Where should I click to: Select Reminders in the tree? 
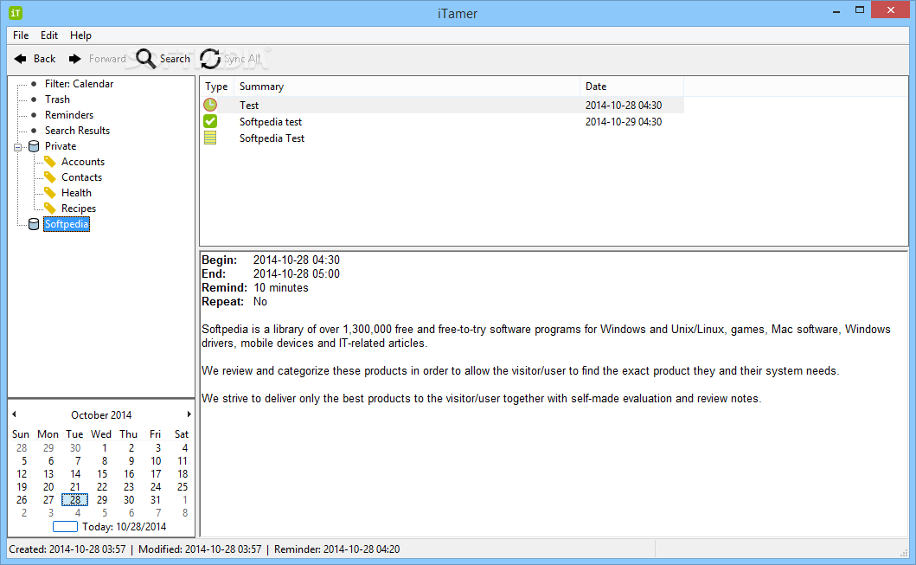click(69, 114)
